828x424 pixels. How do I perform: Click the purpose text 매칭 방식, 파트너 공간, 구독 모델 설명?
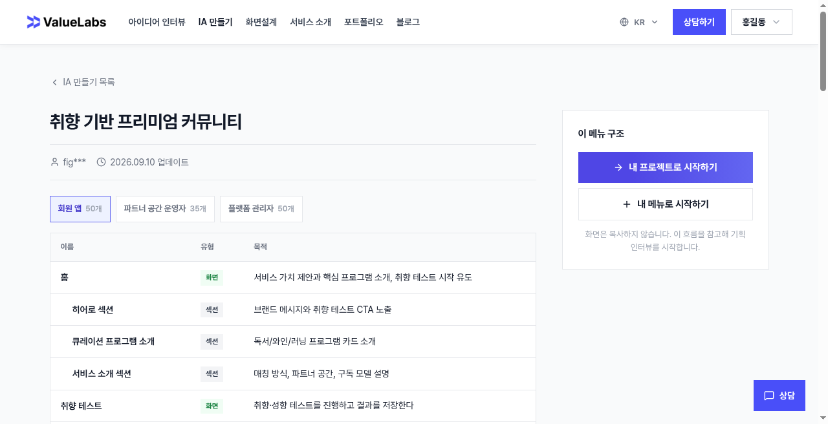coord(321,374)
